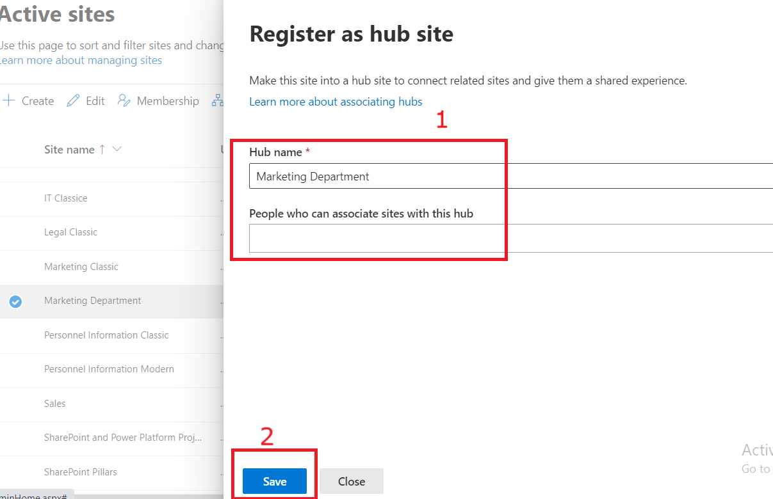Image resolution: width=773 pixels, height=499 pixels.
Task: Click the pencil icon for Edit
Action: click(74, 101)
